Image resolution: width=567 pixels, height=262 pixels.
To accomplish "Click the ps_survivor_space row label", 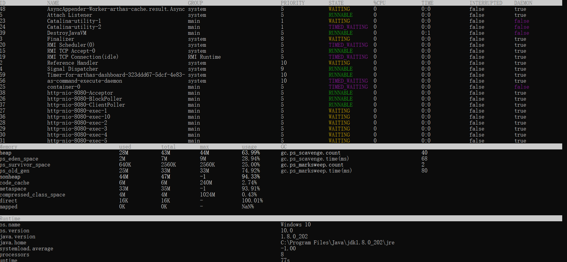I will point(25,165).
